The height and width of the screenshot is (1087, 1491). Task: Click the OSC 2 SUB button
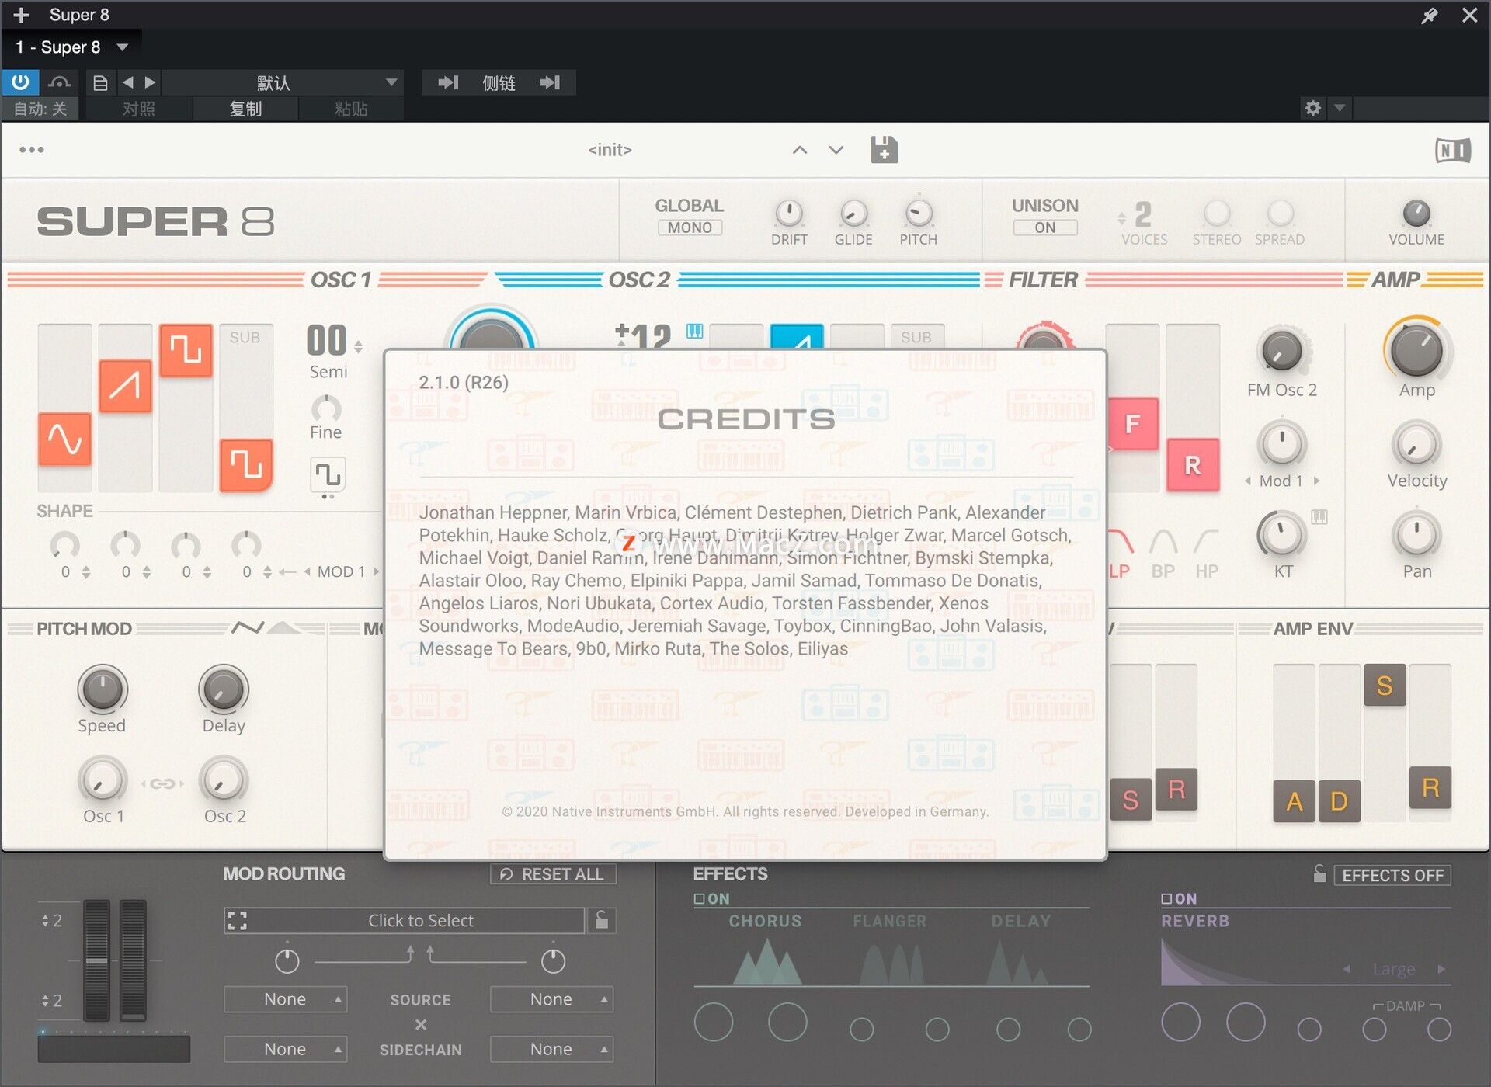tap(916, 336)
